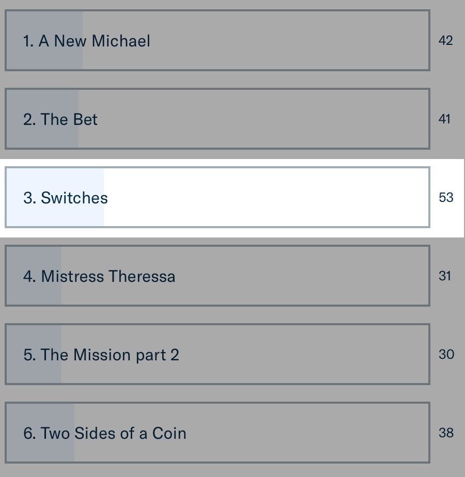The image size is (465, 477).
Task: Click the shaded progress fill in The Bet row
Action: [x=42, y=137]
